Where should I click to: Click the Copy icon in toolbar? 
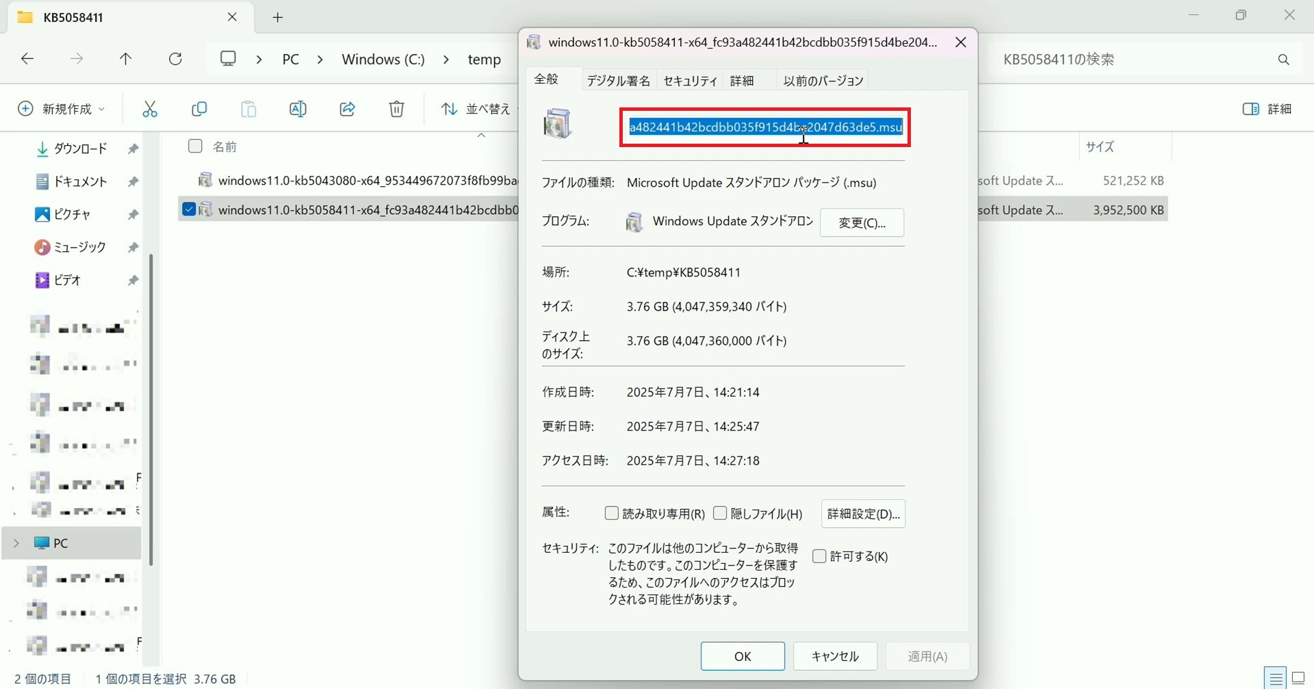199,109
